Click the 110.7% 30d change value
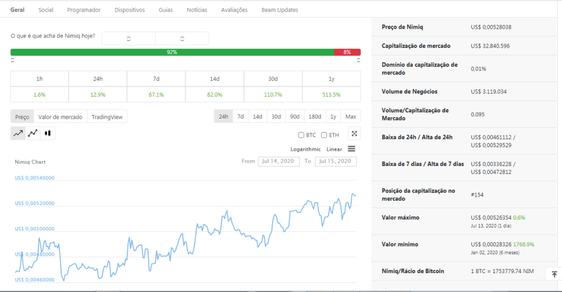Viewport: 562px width, 292px height. pos(273,94)
